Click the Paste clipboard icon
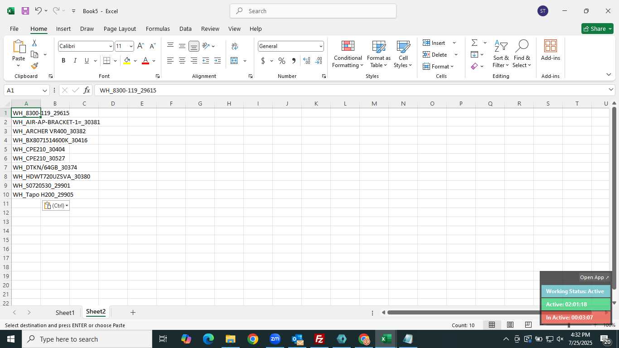This screenshot has width=619, height=348. (x=19, y=46)
